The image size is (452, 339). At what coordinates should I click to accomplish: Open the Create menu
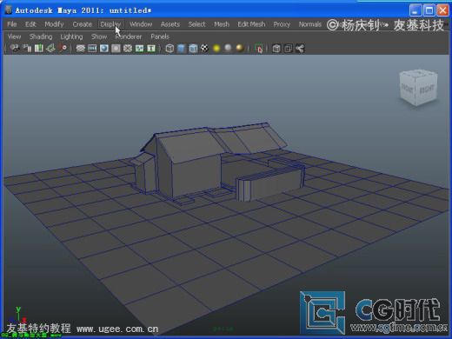(x=83, y=24)
